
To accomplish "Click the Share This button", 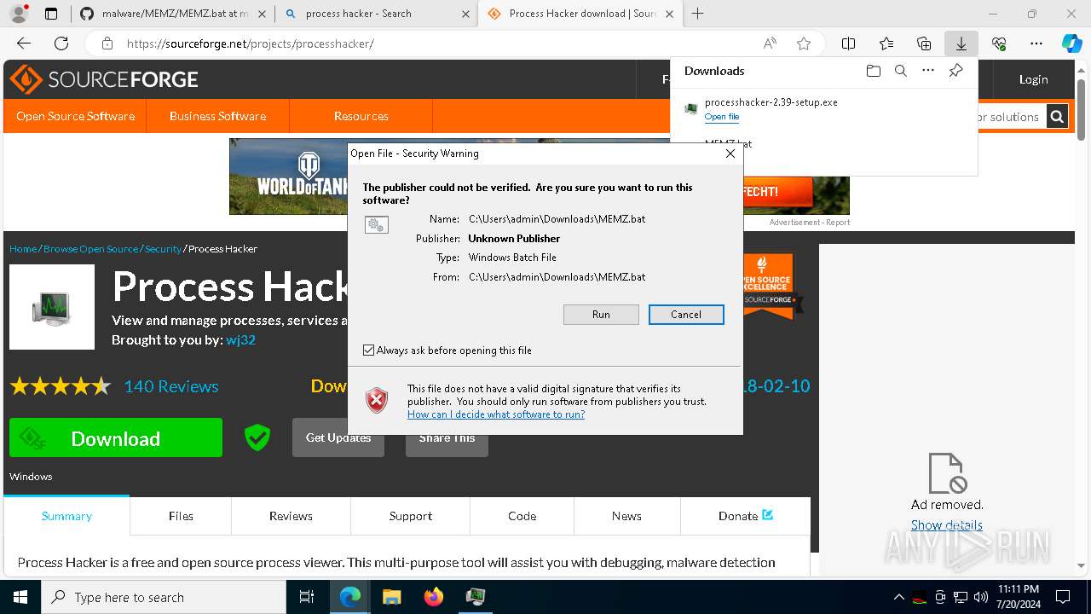I will click(447, 437).
